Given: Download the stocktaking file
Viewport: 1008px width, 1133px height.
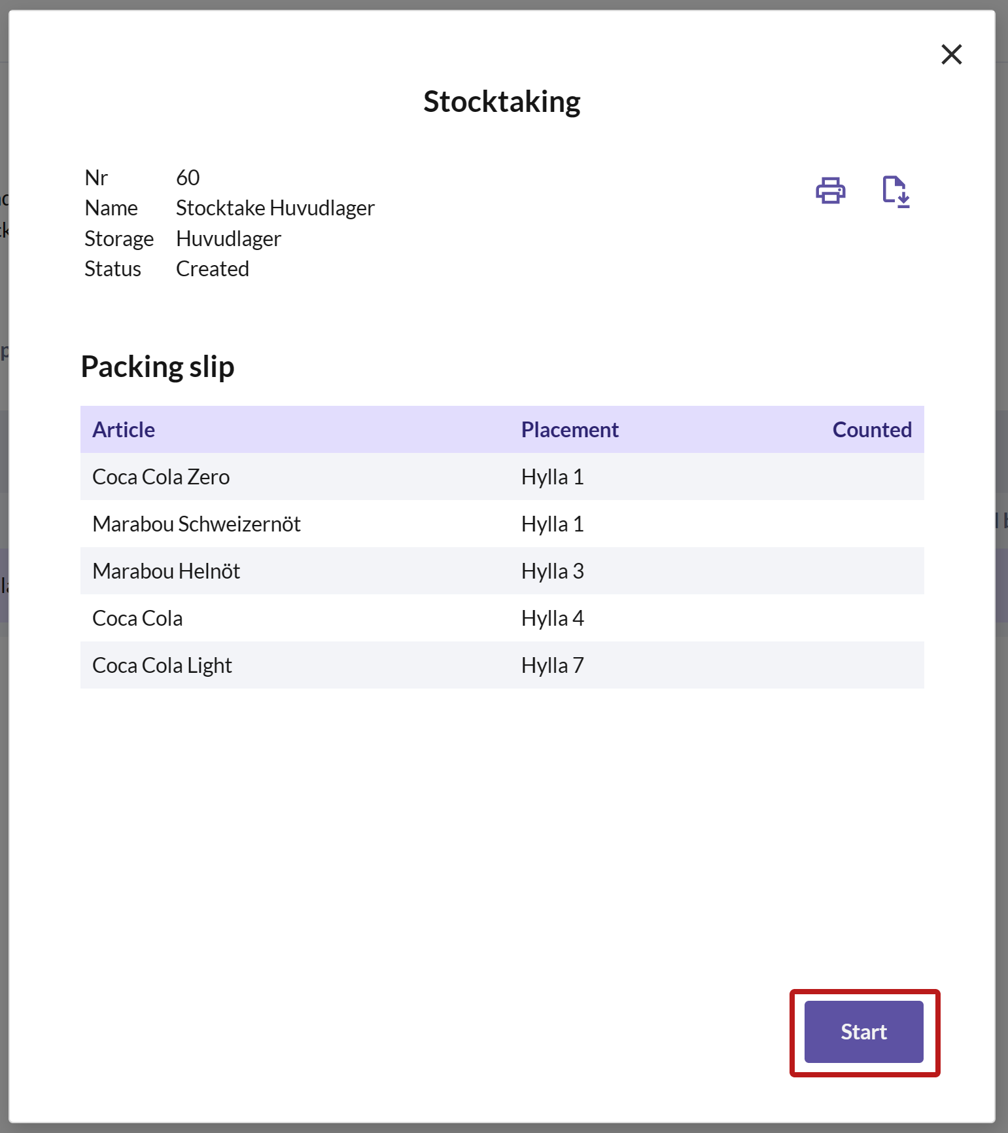Looking at the screenshot, I should click(896, 192).
